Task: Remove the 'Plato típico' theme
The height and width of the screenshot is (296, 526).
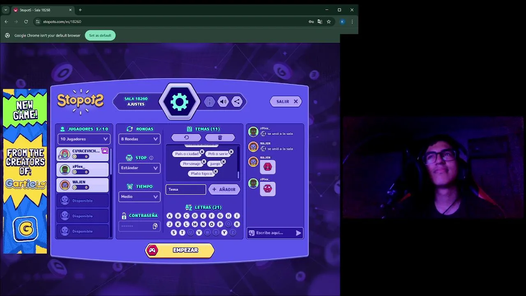Action: pos(215,171)
